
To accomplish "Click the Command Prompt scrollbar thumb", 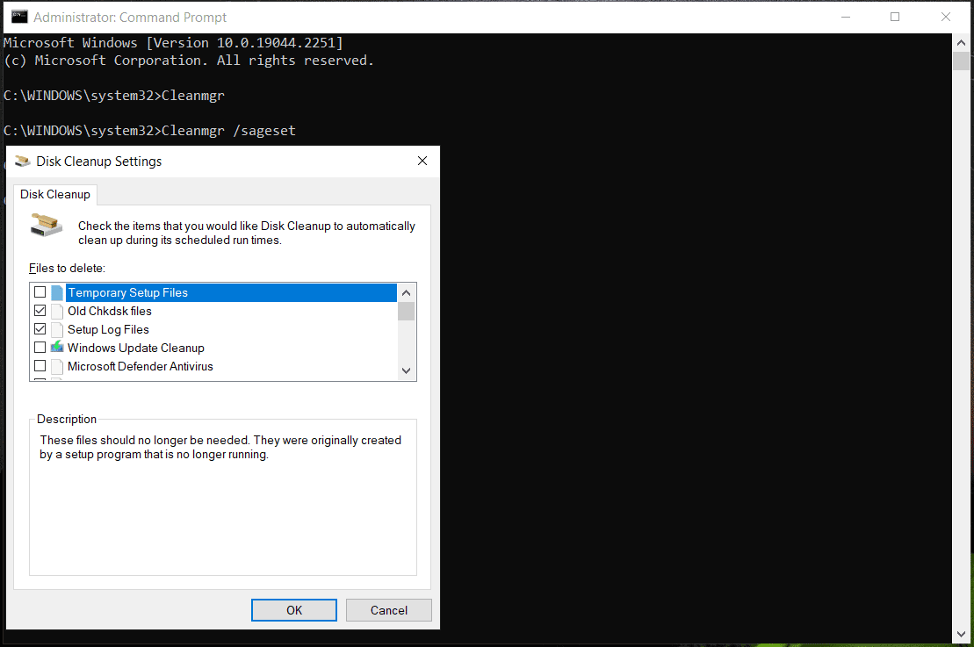I will pos(961,61).
